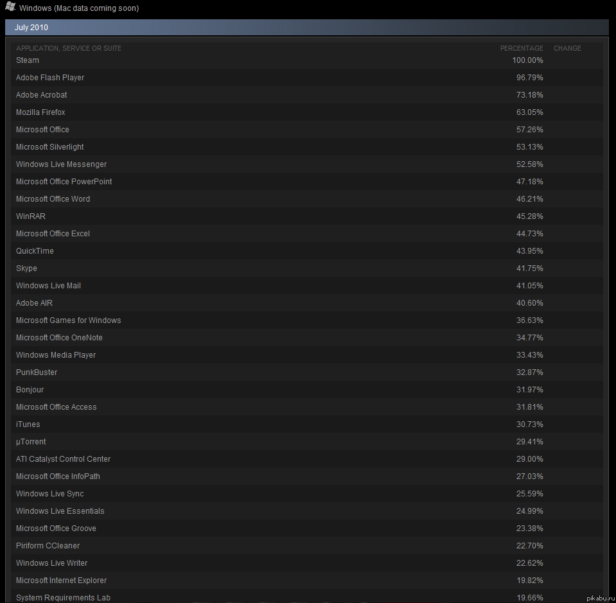Click the Windows logo icon

[11, 6]
